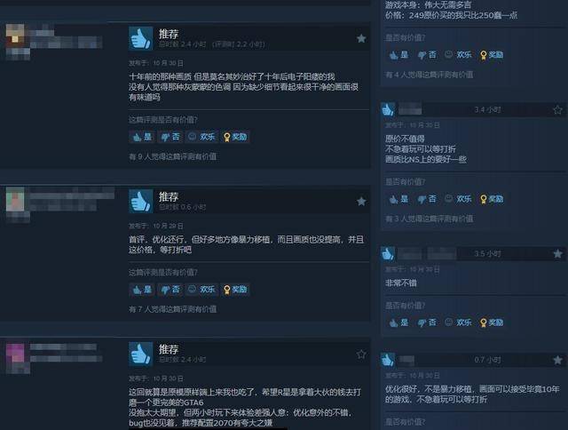This screenshot has height=430, width=568.
Task: Vote 否 on the 非常不错 review
Action: [427, 322]
